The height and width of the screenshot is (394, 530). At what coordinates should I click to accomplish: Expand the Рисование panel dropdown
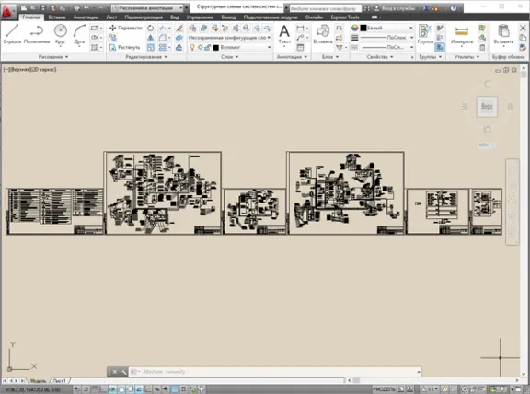53,57
